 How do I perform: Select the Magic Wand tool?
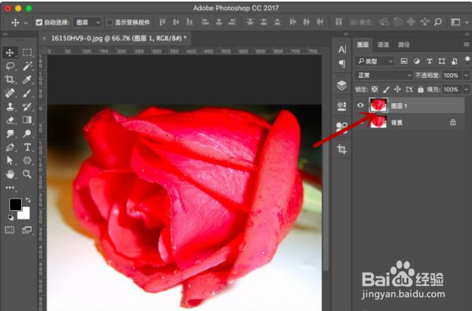click(28, 65)
